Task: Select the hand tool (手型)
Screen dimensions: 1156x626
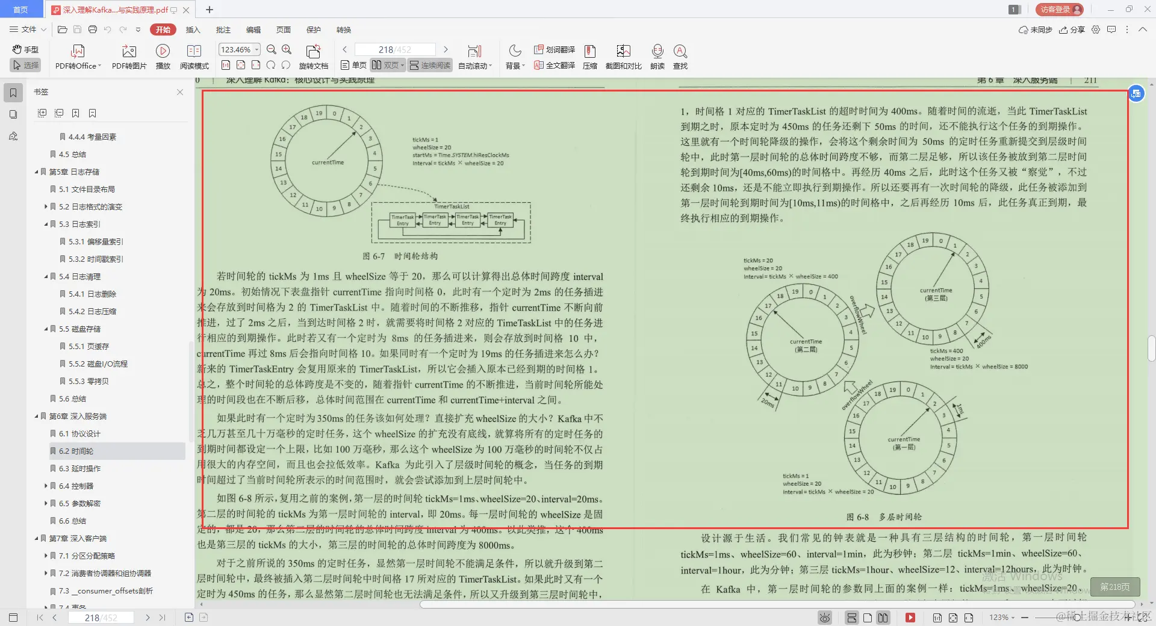Action: pyautogui.click(x=25, y=49)
